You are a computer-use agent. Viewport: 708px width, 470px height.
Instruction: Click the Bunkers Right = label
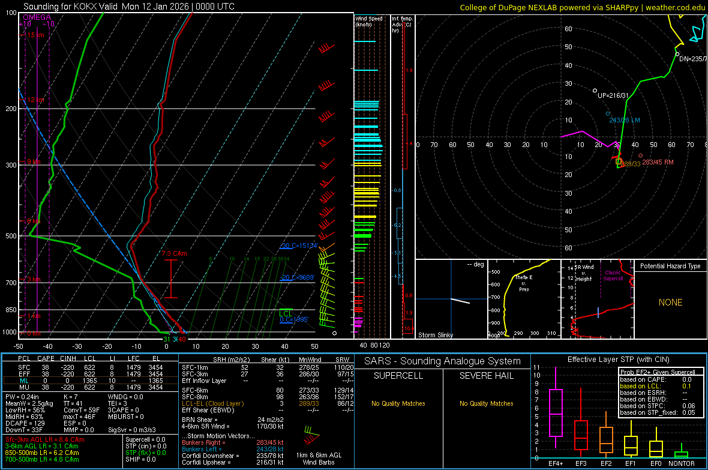pyautogui.click(x=203, y=442)
